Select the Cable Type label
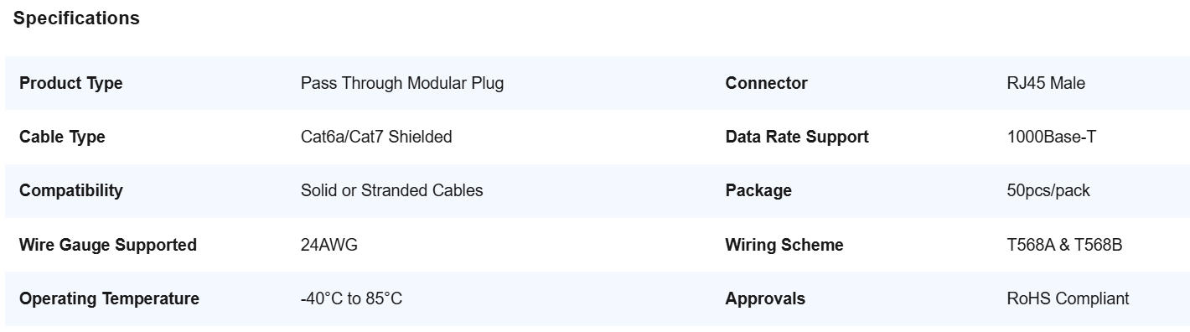 point(62,137)
